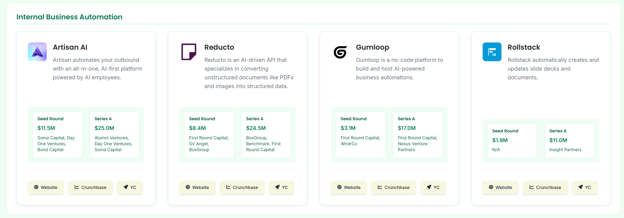
Task: Click the Gumloop description paragraph
Action: coord(399,69)
